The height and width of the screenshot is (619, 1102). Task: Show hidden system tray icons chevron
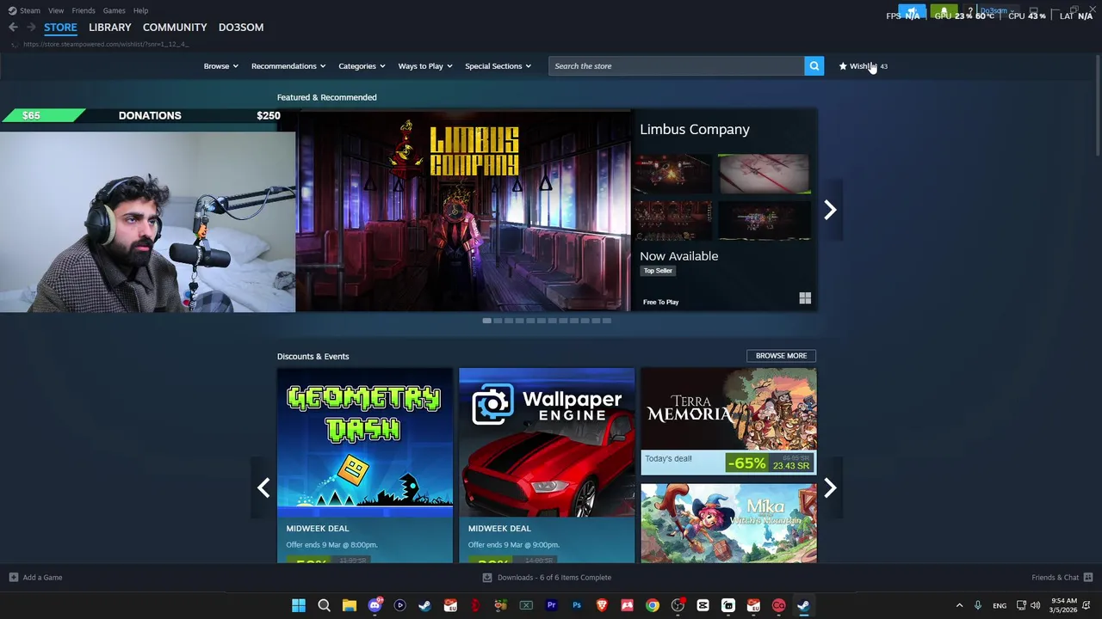pyautogui.click(x=959, y=605)
